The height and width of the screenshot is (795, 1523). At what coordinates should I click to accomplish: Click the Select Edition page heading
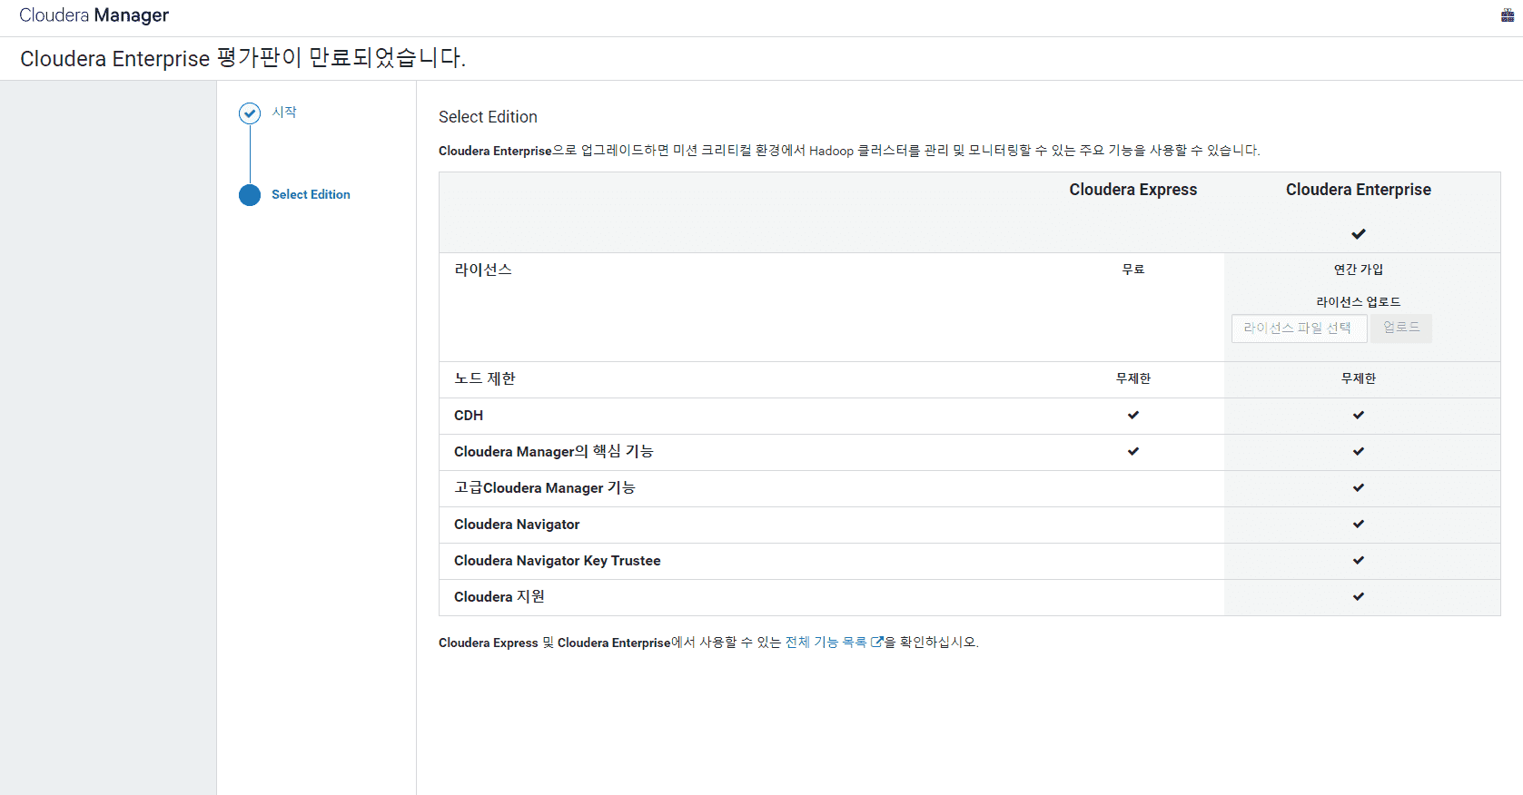(x=488, y=117)
